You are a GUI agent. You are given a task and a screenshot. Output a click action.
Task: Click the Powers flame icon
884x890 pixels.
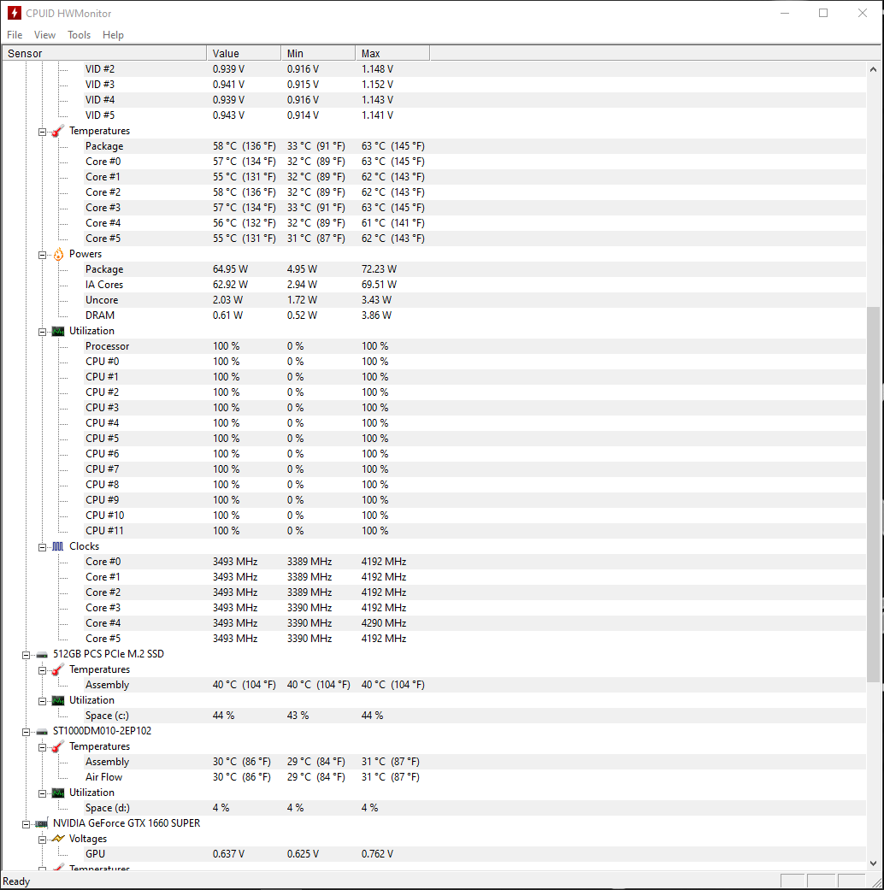[58, 254]
